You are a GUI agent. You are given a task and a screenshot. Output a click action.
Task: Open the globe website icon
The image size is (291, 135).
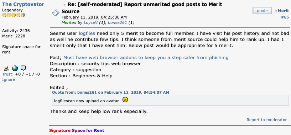point(15,68)
